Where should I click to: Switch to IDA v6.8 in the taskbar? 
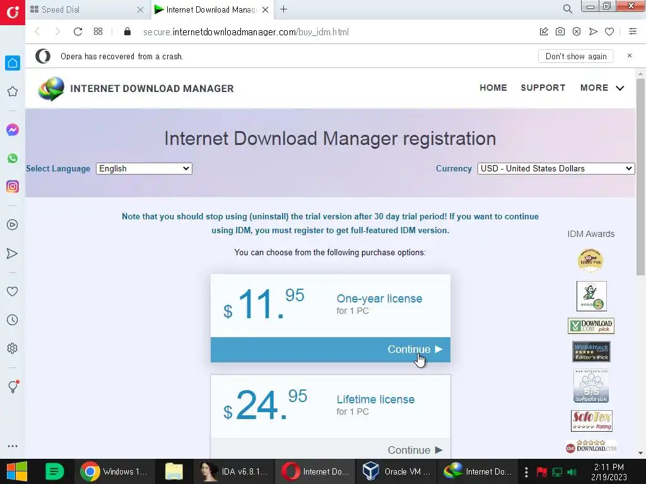(234, 471)
